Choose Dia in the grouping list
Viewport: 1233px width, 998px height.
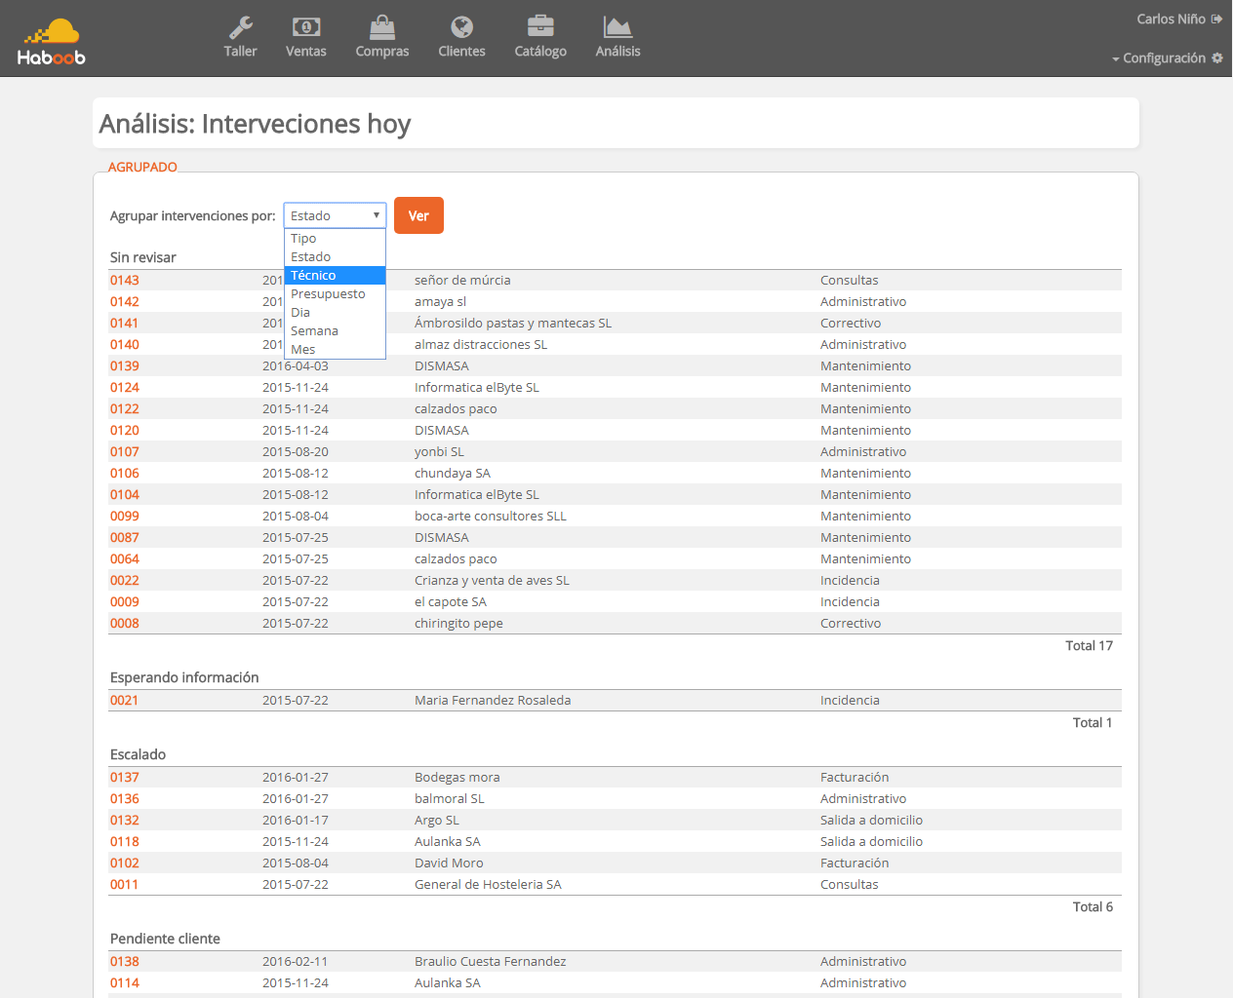tap(335, 313)
